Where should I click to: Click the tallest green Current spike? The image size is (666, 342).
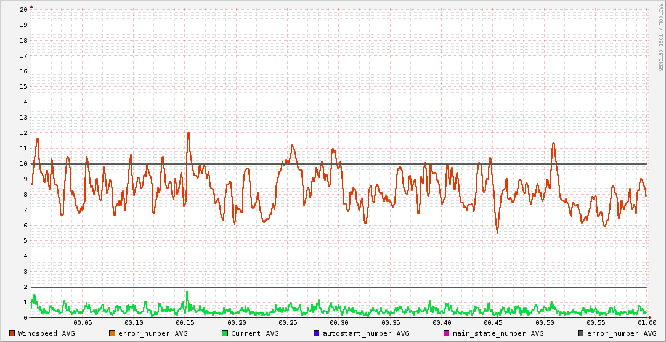(x=187, y=291)
